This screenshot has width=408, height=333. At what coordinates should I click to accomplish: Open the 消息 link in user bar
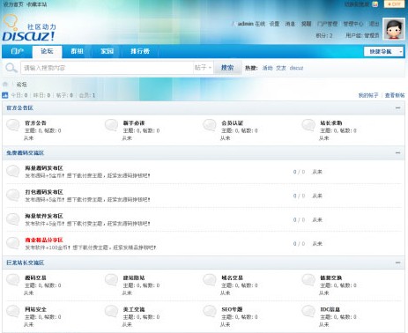(290, 24)
